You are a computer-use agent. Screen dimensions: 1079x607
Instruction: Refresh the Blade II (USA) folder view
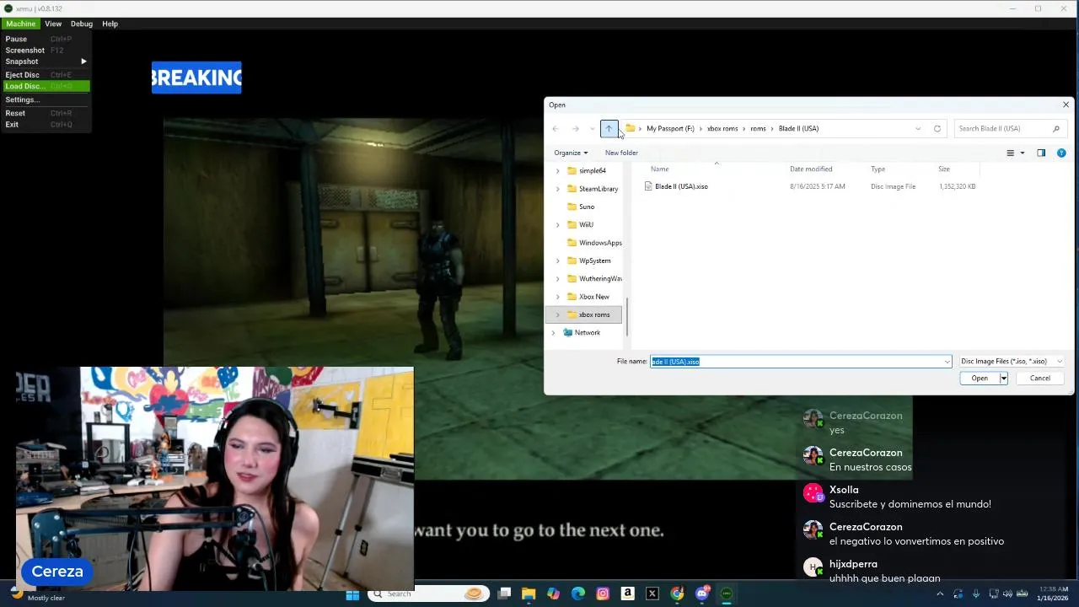click(x=937, y=128)
